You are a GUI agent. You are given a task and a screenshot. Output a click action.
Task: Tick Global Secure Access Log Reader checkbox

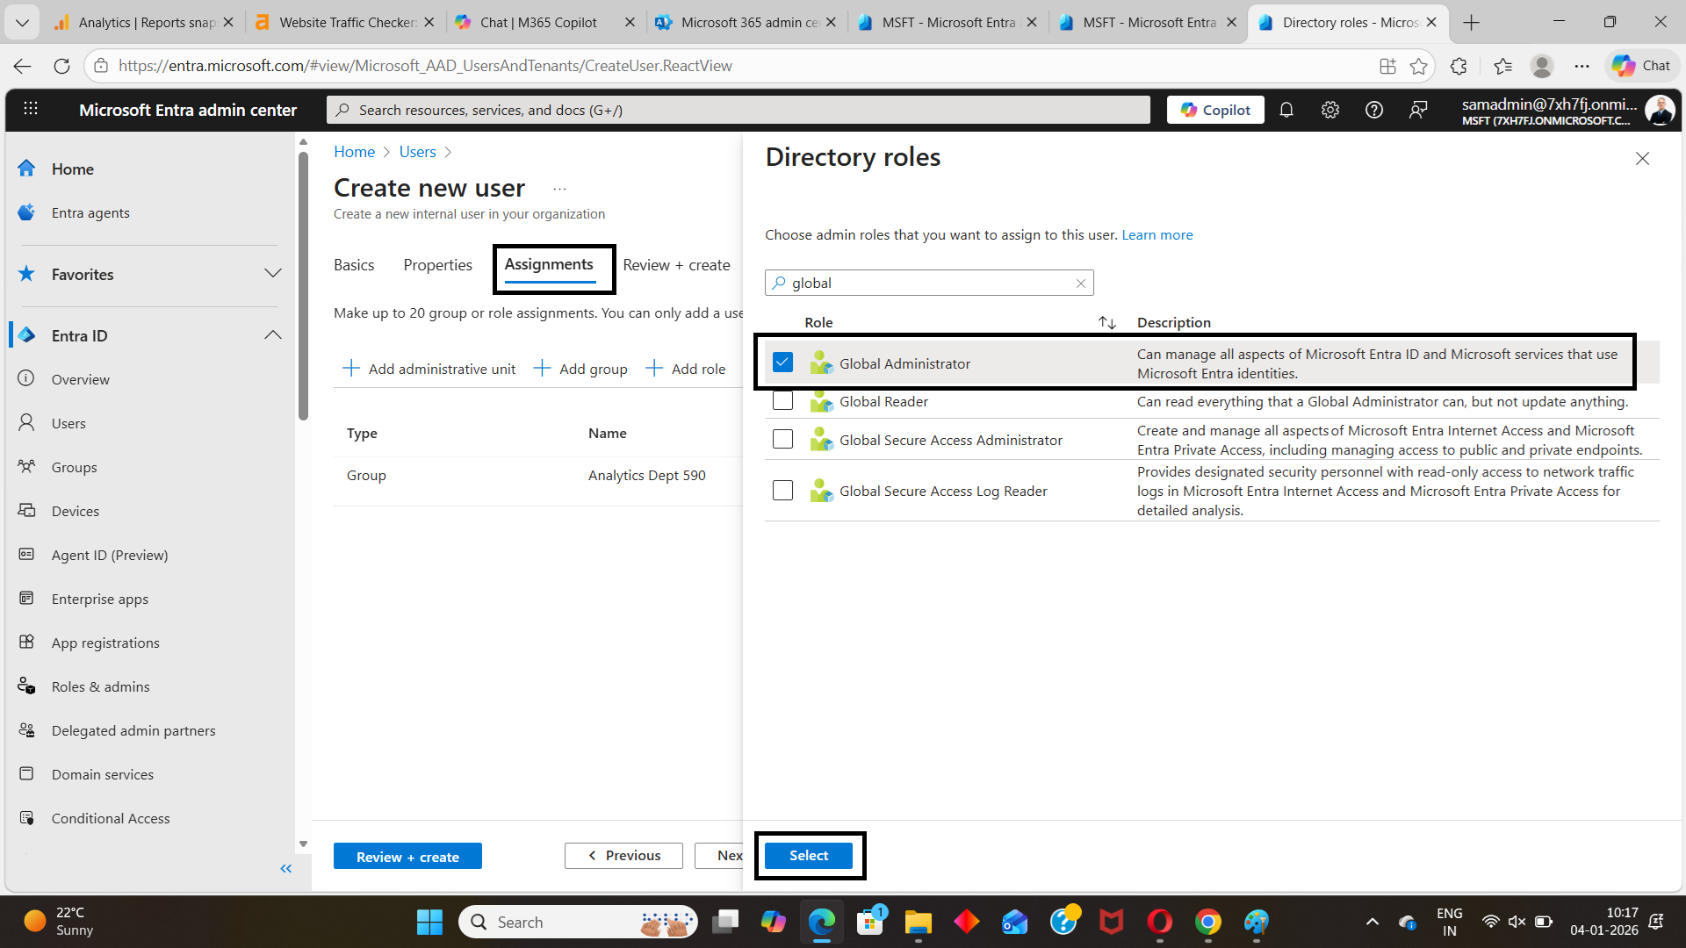pos(782,491)
